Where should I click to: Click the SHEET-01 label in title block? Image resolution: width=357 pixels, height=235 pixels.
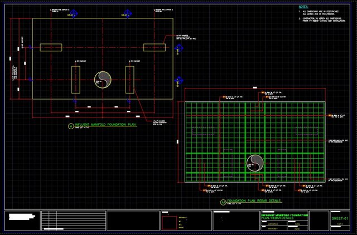339,218
